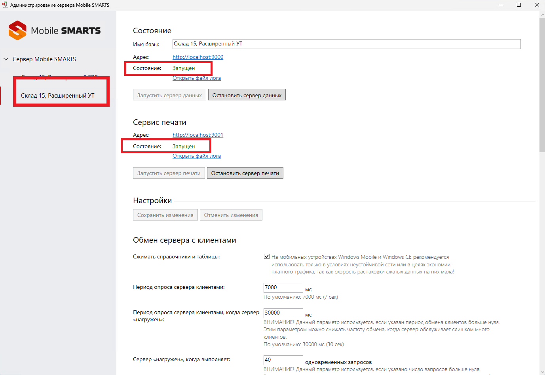Screen dimensions: 545x375
Task: Focus the loaded-server polling field with 30000
Action: 283,313
